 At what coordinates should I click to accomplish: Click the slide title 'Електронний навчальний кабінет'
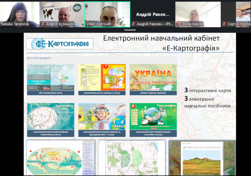[161, 38]
